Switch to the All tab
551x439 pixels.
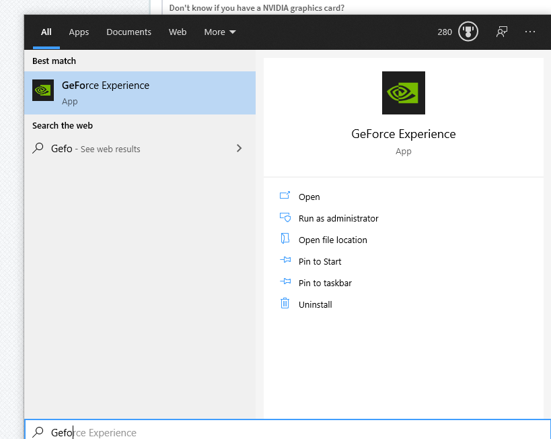46,32
